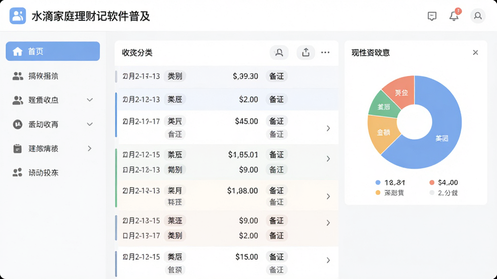This screenshot has height=279, width=497.
Task: Open the message icon in the top bar
Action: [431, 16]
